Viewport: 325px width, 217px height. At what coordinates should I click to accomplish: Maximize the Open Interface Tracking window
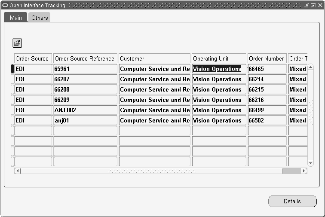[x=313, y=5]
